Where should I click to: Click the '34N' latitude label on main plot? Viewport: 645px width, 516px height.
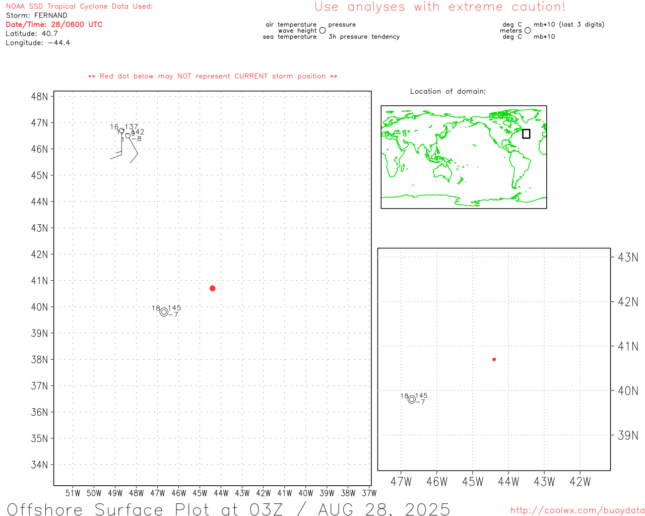tap(40, 465)
